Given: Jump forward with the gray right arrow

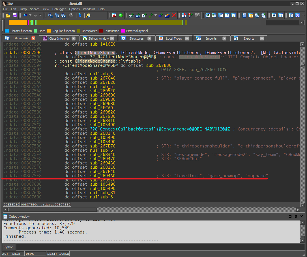Looking at the screenshot, I should tap(35, 15).
